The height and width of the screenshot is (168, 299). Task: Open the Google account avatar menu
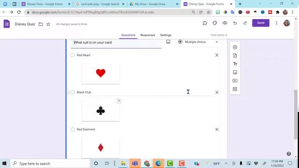[286, 23]
